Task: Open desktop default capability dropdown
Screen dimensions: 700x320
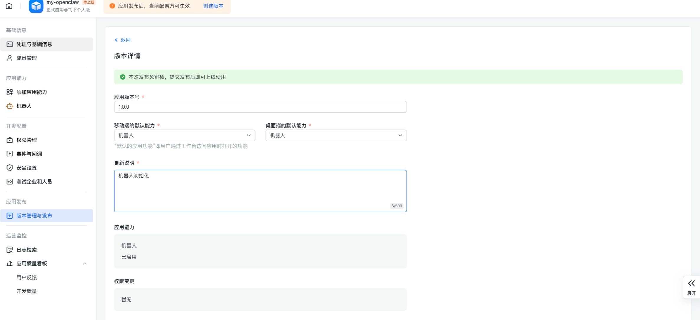Action: (336, 136)
